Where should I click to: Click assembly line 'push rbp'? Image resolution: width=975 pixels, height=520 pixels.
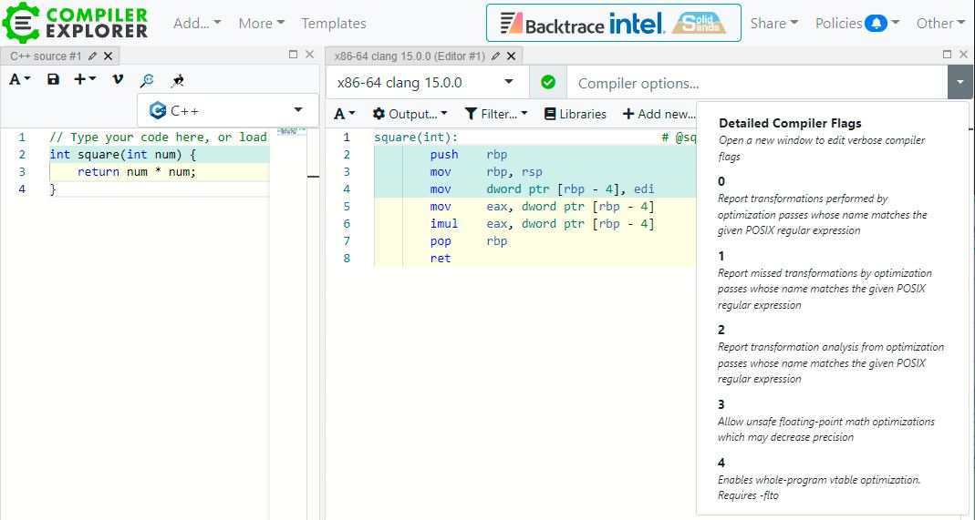point(469,155)
